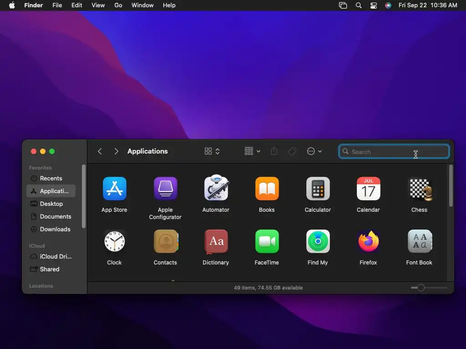Open Control Center in menu bar
Screen dimensions: 466x349
[374, 5]
